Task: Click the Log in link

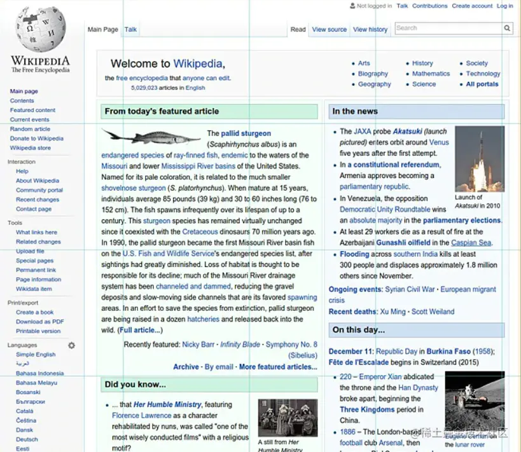Action: 504,6
